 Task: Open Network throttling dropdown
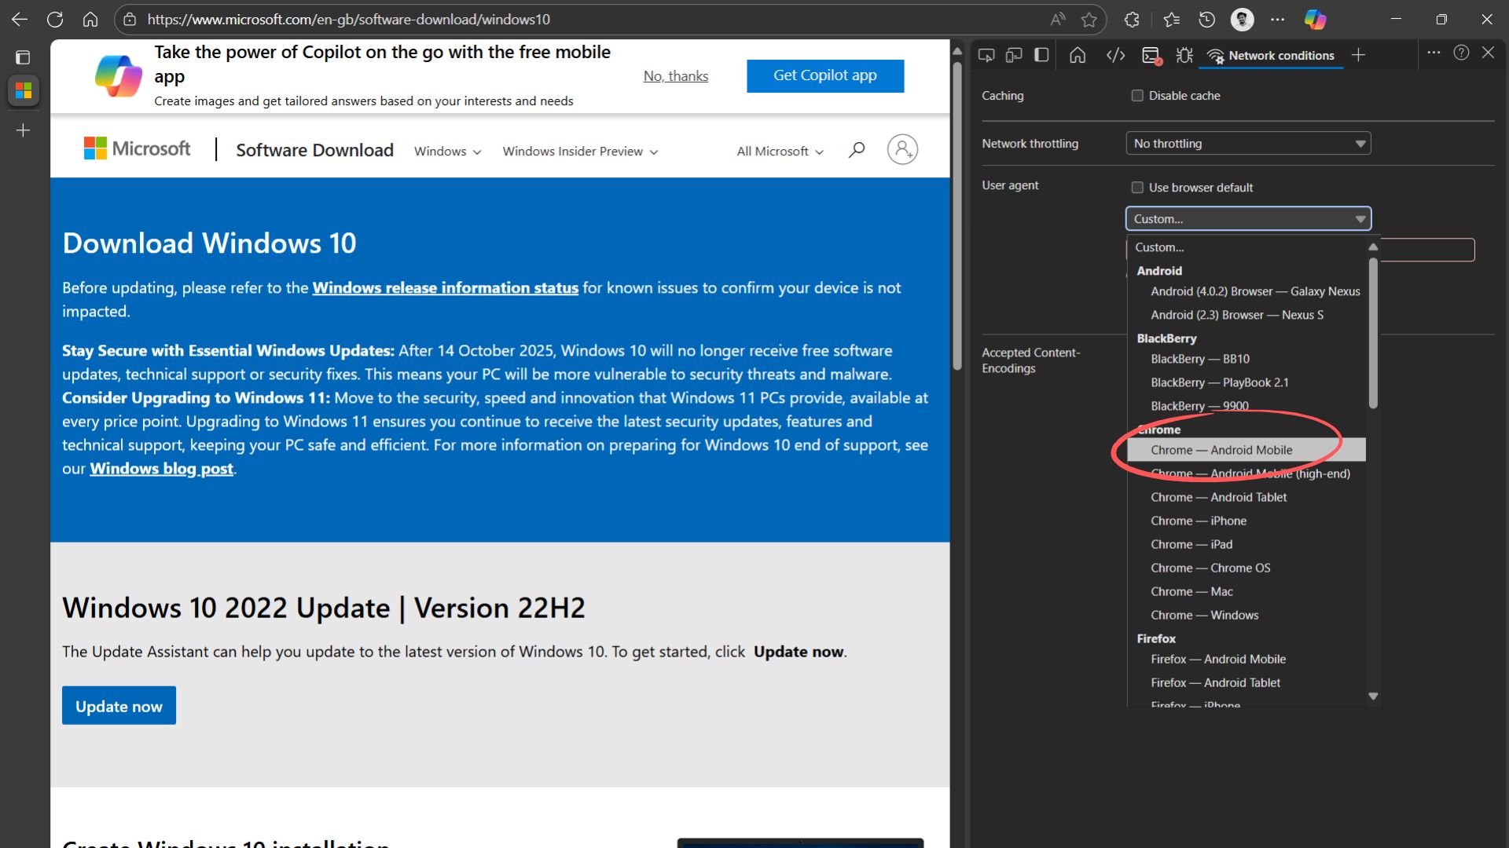1248,144
